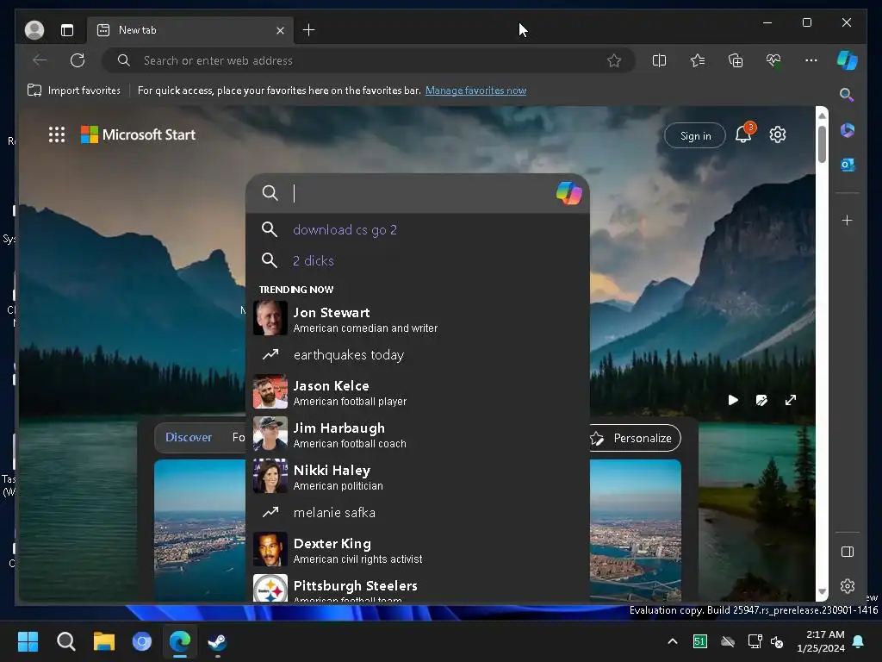
Task: Select trending item Jason Kelce
Action: point(418,392)
